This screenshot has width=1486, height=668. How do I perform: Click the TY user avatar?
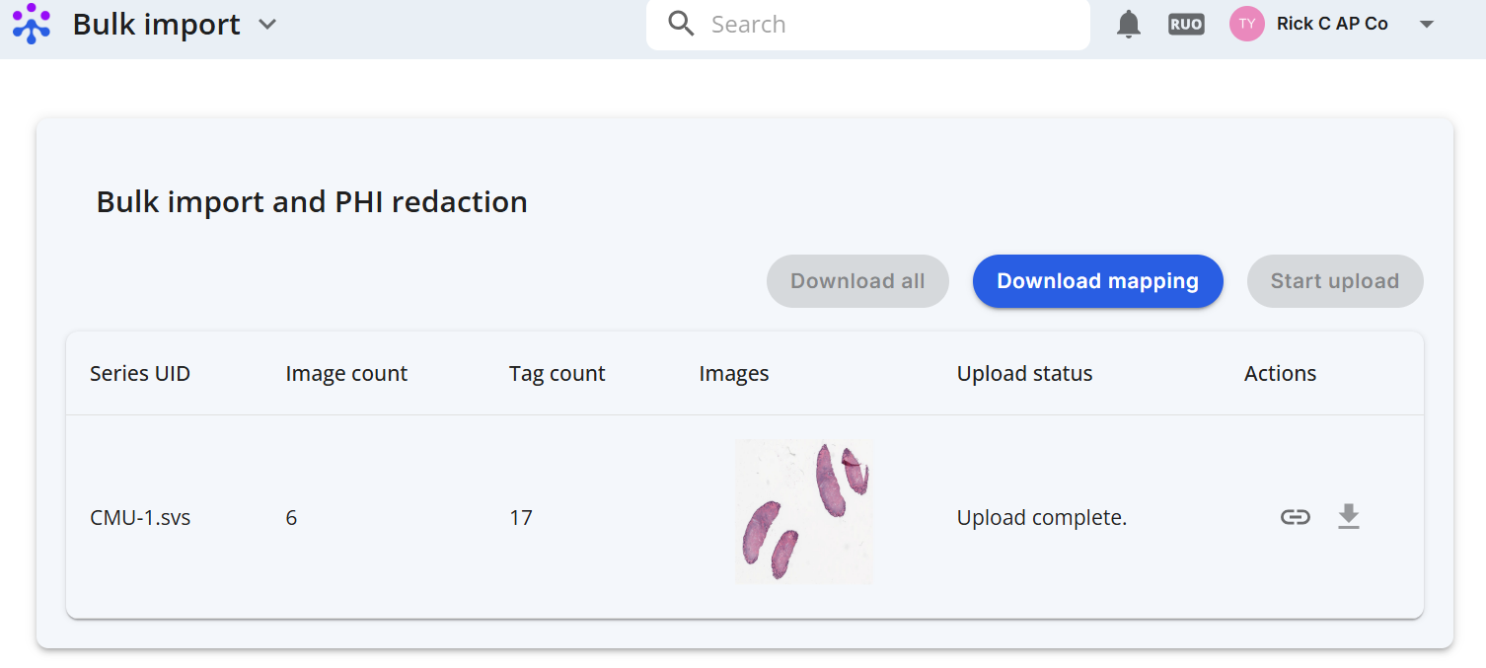(x=1247, y=24)
